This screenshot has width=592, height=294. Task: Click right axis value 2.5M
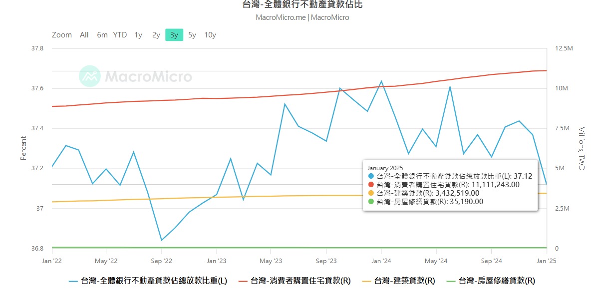(x=563, y=208)
